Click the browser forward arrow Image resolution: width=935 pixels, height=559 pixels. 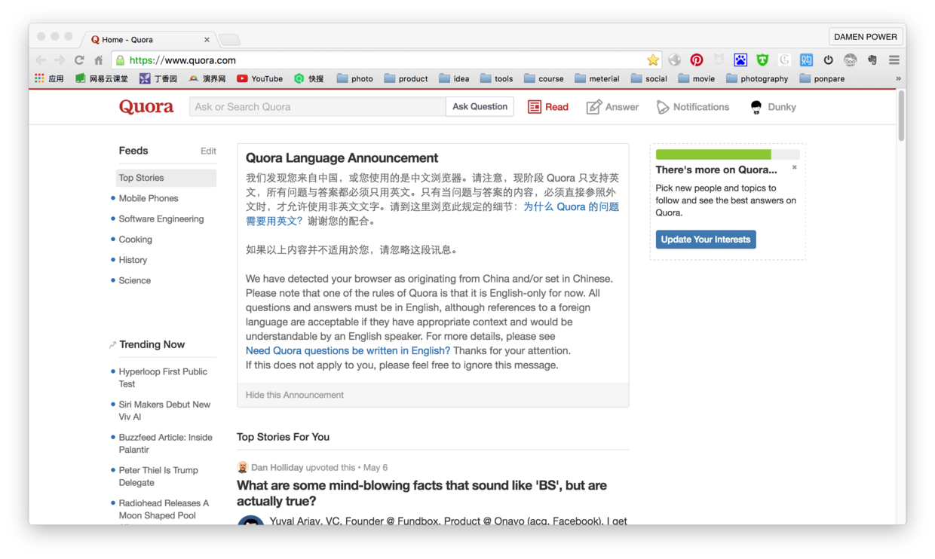tap(60, 60)
